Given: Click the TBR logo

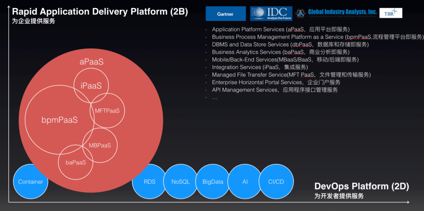Looking at the screenshot, I should coord(391,13).
